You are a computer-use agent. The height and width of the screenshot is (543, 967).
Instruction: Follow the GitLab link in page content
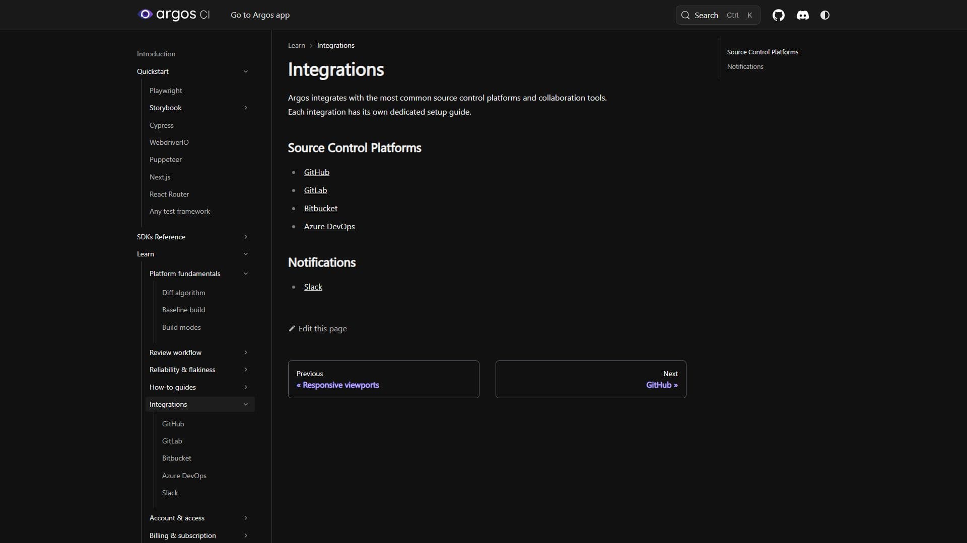315,190
